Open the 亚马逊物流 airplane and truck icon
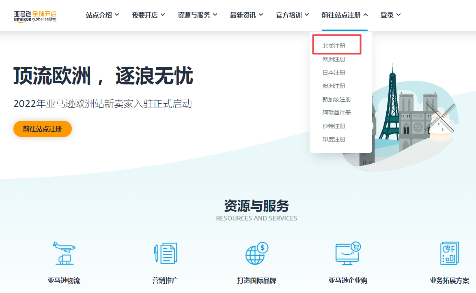This screenshot has width=476, height=293. [64, 253]
